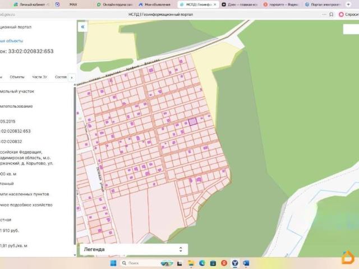Open the 'Состав' panel tab

(61, 77)
